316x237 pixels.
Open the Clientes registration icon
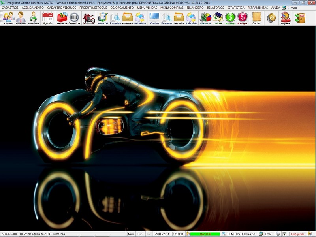9,18
